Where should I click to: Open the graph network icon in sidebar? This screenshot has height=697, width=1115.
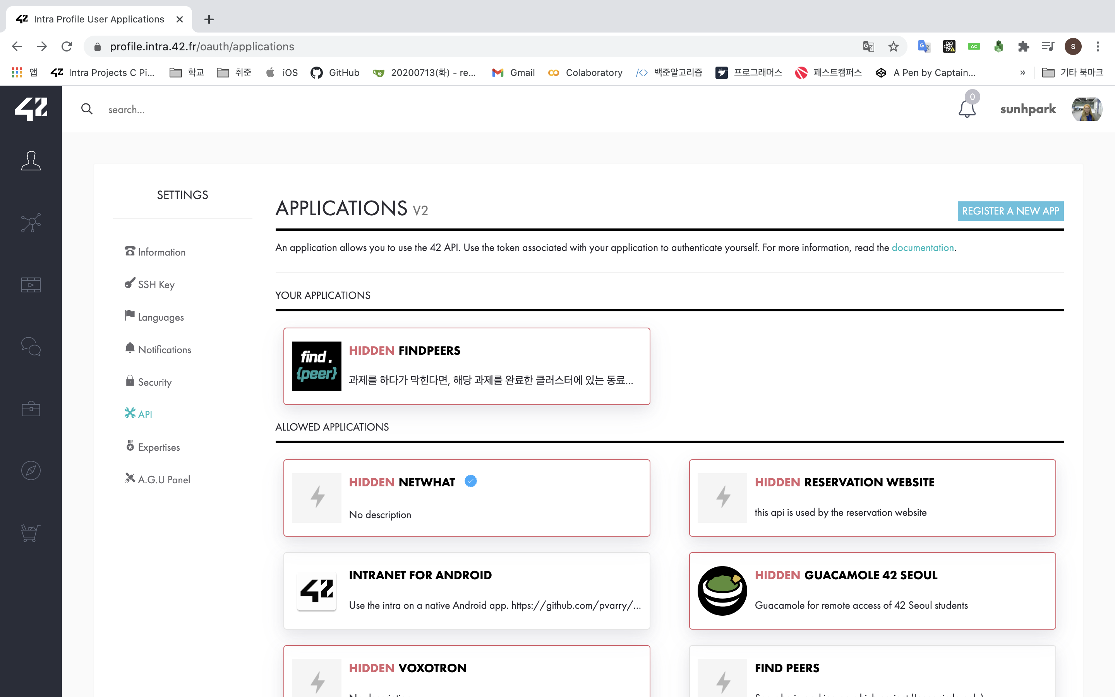tap(31, 223)
